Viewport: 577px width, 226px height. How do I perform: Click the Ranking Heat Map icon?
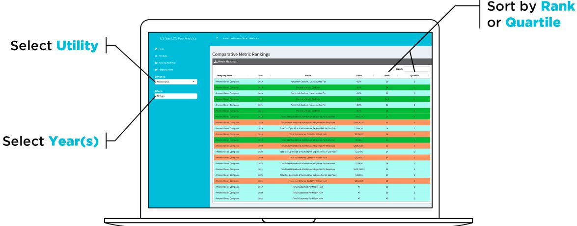[x=156, y=63]
